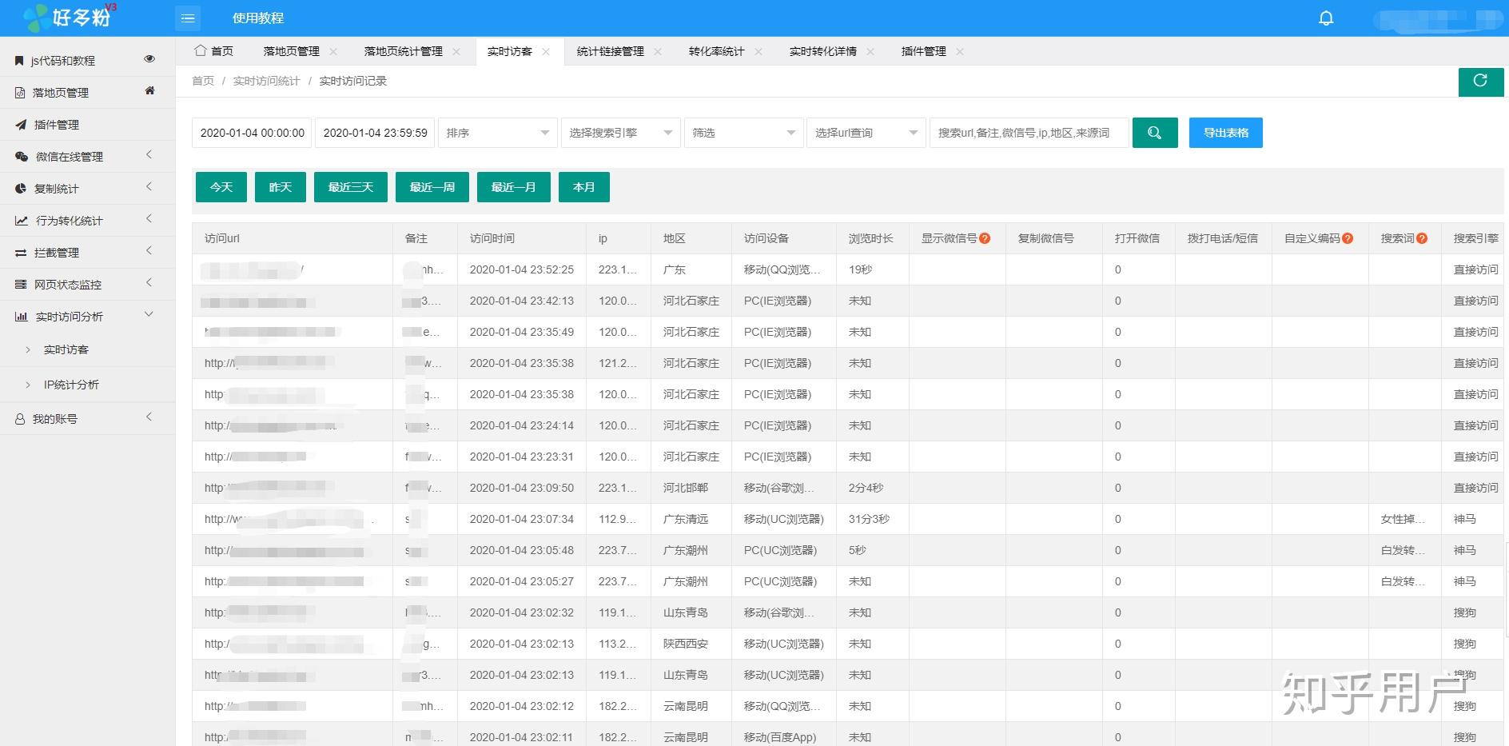Expand 行为转化统计 sidebar menu
The height and width of the screenshot is (746, 1509).
[149, 219]
